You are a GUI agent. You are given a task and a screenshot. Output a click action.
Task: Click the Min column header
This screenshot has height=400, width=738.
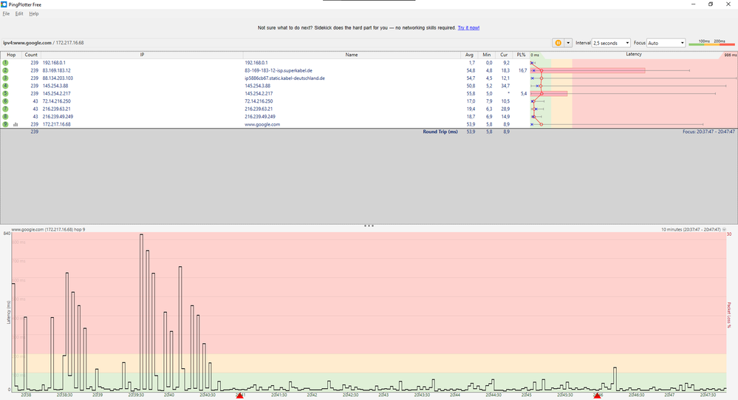pos(487,55)
